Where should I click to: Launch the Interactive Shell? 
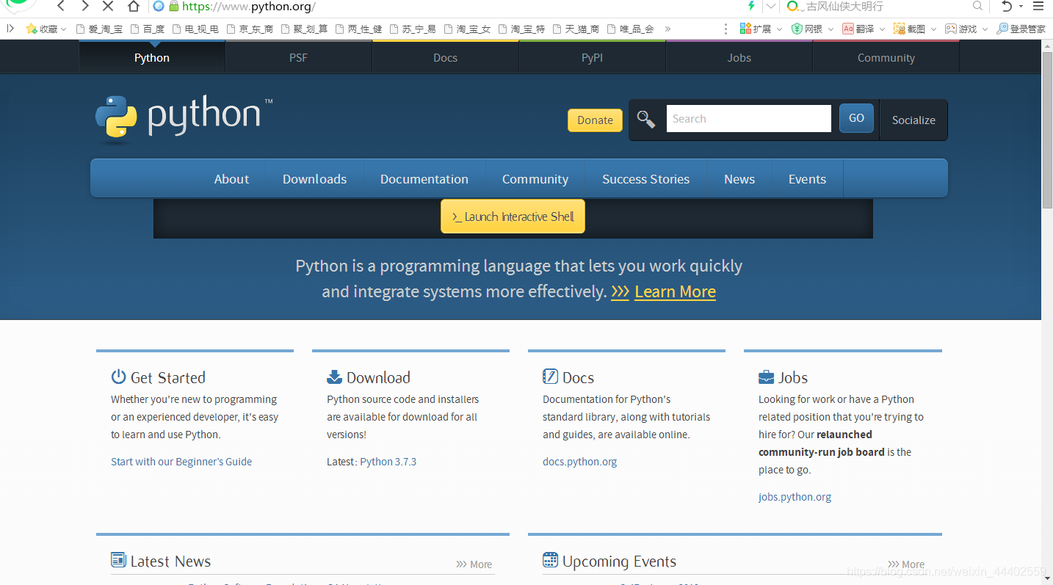point(513,217)
